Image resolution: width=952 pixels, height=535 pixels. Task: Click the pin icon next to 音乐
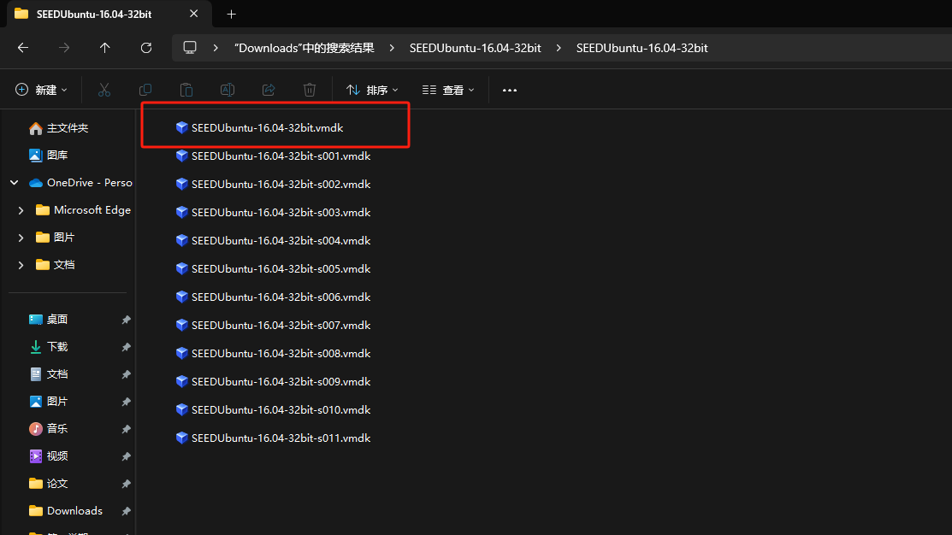pyautogui.click(x=126, y=429)
